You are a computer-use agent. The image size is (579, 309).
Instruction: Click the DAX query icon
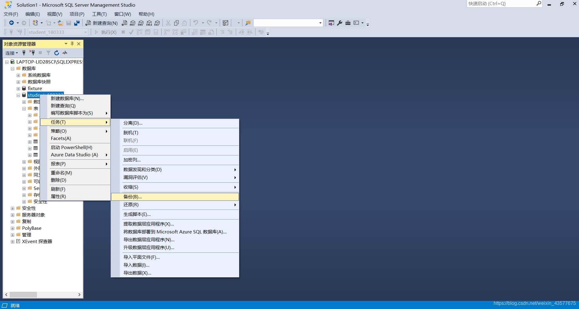157,23
